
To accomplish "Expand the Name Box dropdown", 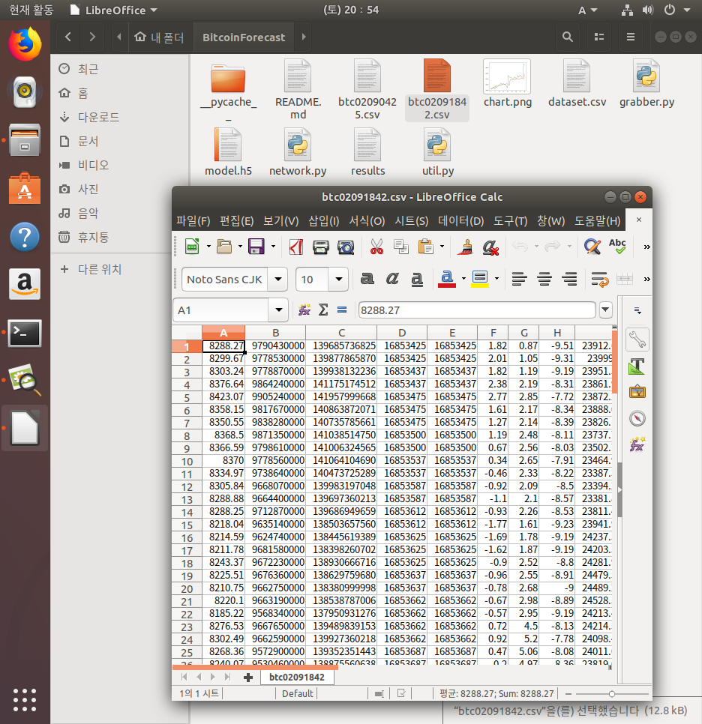I will point(280,310).
